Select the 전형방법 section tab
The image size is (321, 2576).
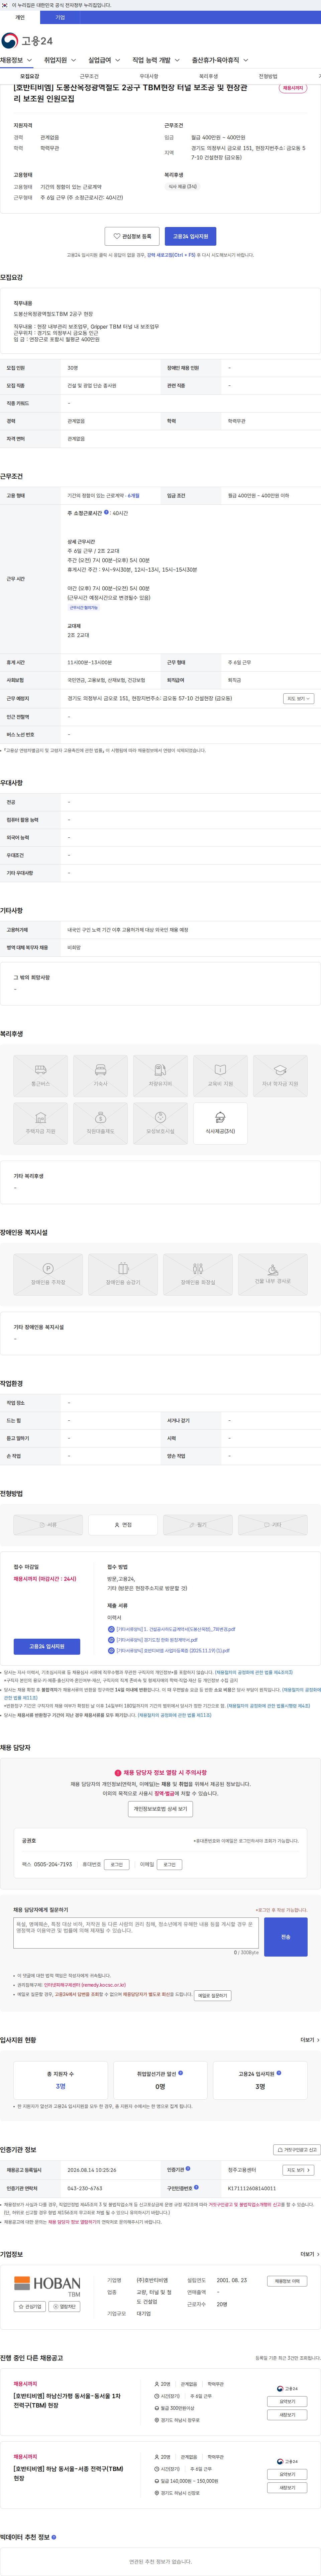click(x=268, y=76)
